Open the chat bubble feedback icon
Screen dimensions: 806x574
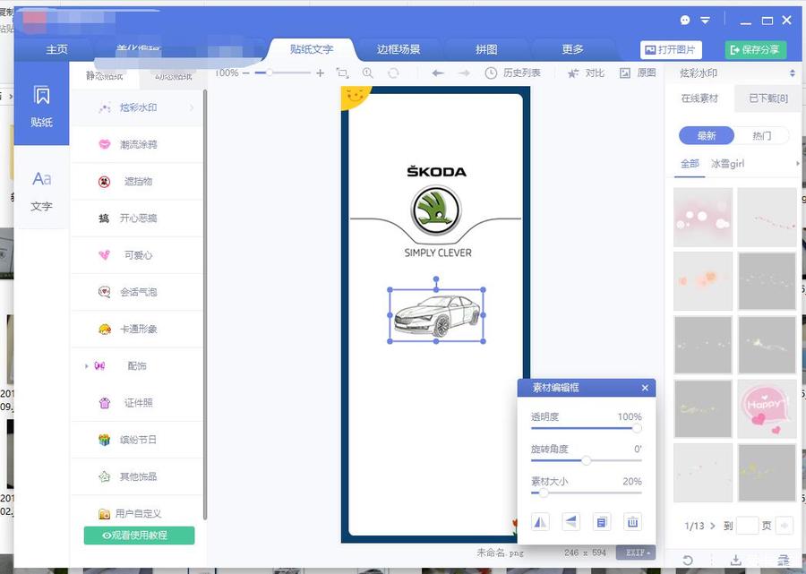pyautogui.click(x=685, y=20)
